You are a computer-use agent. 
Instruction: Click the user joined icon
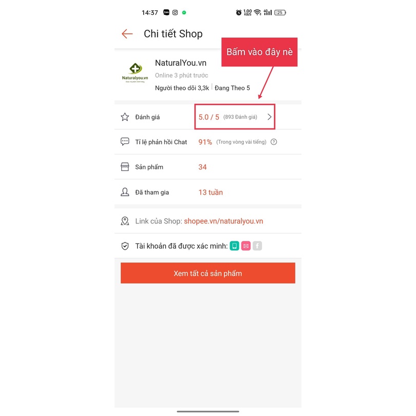click(x=125, y=192)
